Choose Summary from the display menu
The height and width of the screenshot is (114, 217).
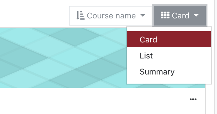point(169,72)
